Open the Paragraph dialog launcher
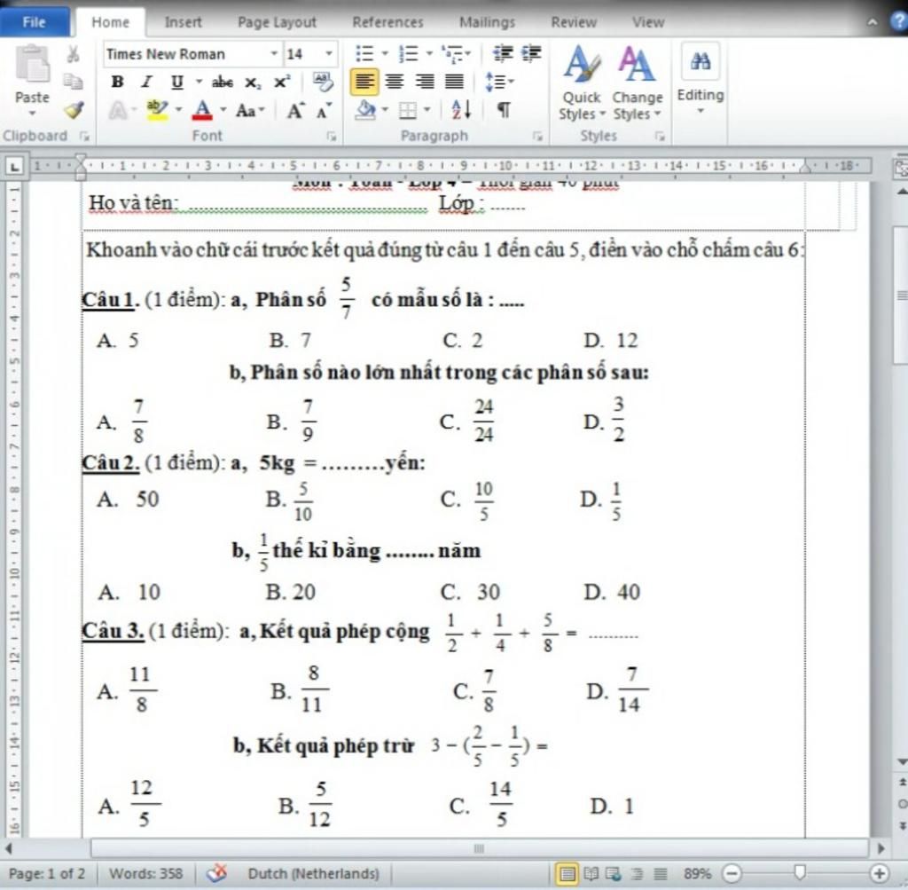This screenshot has height=890, width=908. (x=538, y=136)
